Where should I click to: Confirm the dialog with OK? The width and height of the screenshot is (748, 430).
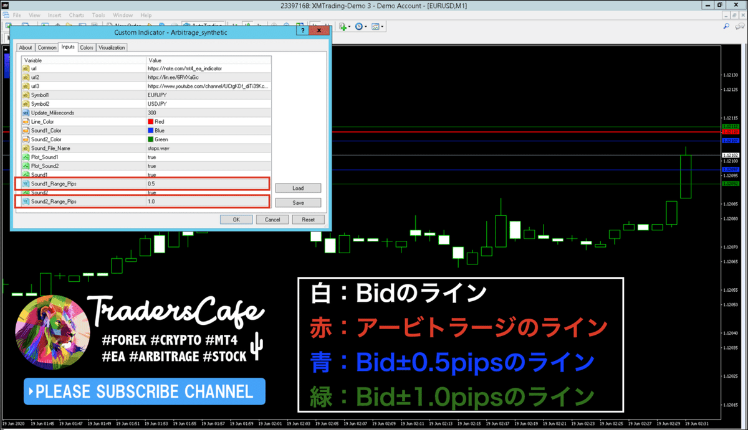[236, 220]
